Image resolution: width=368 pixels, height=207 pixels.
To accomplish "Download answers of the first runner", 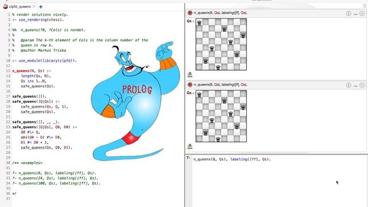I will 348,14.
